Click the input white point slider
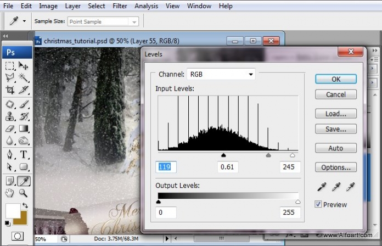Screen dimensions: 382x246 click(x=293, y=155)
